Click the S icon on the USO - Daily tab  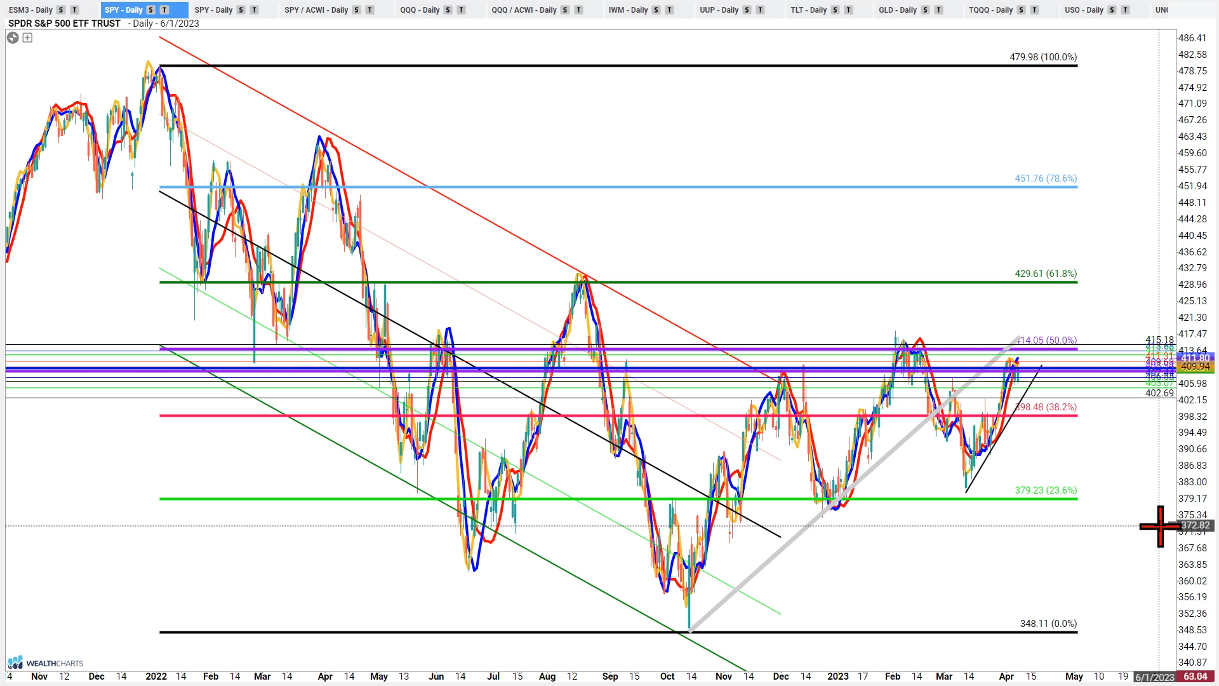pyautogui.click(x=1112, y=10)
